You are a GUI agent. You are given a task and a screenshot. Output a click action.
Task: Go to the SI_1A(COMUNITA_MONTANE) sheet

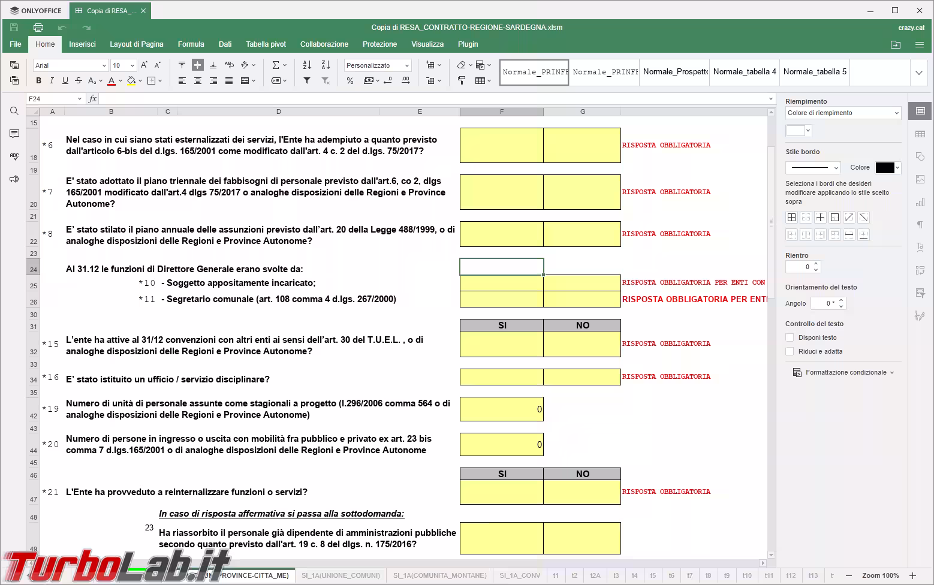440,575
